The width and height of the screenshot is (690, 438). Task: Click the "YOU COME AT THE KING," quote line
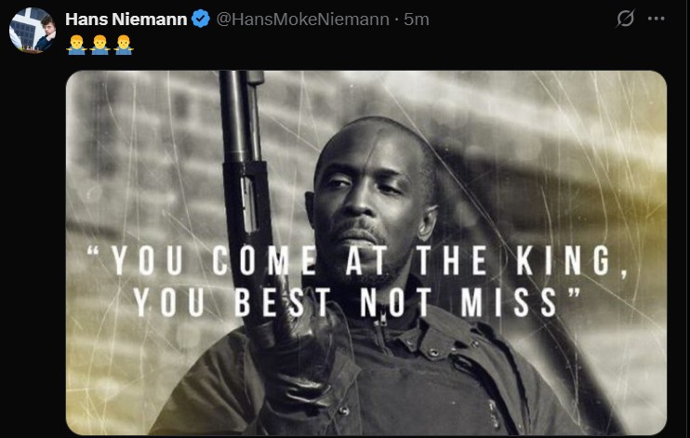[357, 260]
